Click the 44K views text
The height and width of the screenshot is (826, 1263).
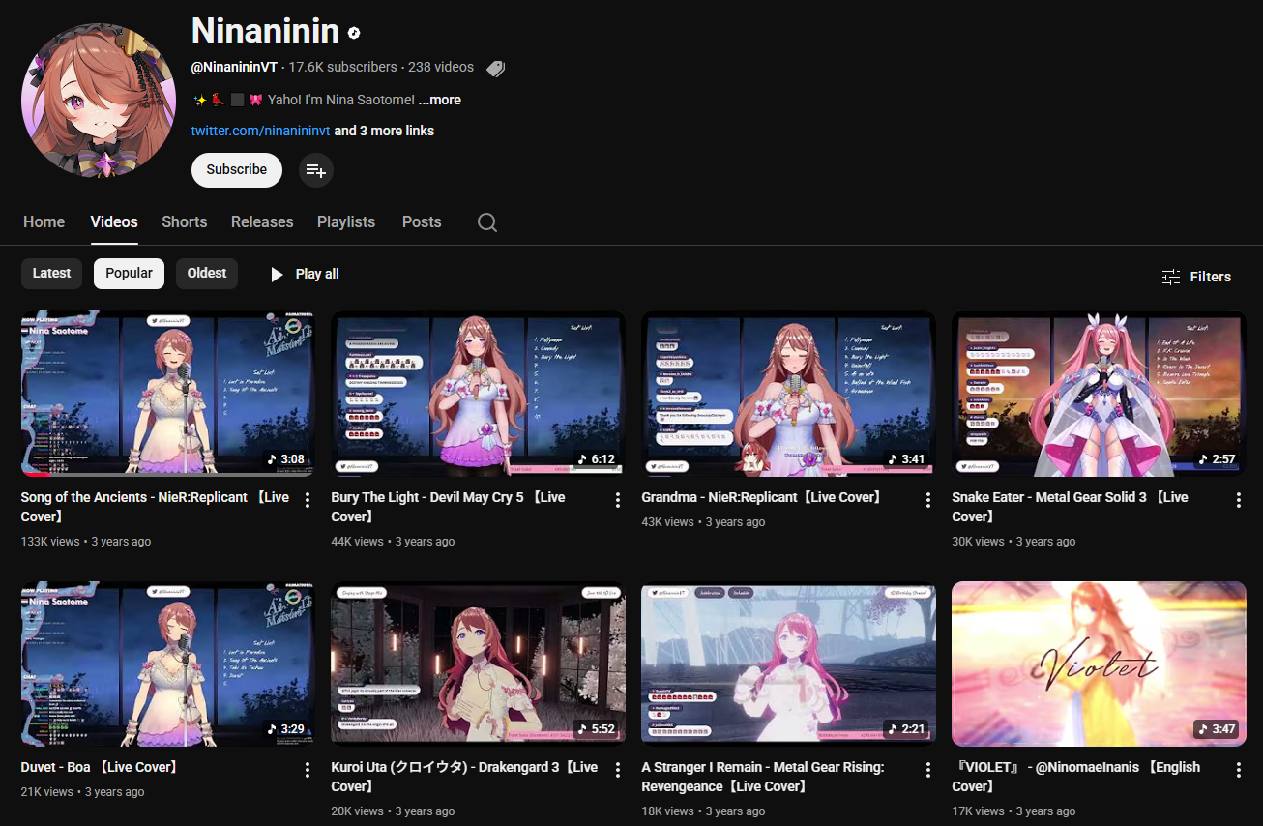click(x=358, y=542)
